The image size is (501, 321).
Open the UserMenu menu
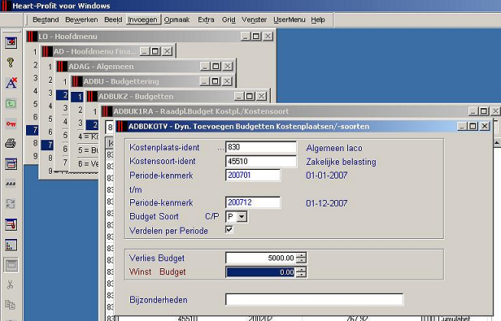(x=290, y=20)
